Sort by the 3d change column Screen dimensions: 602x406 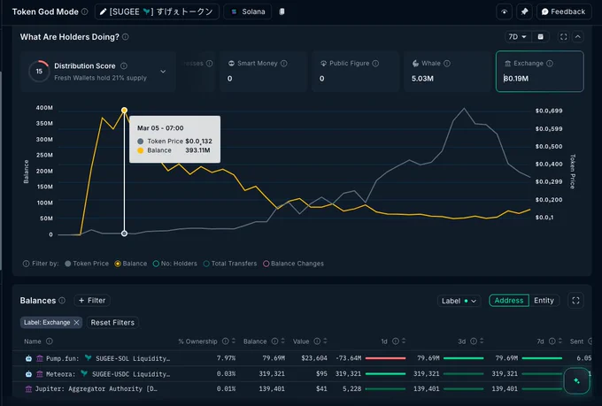coord(482,341)
